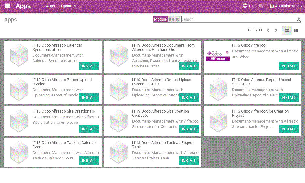The image size is (305, 183).
Task: Install the IT IS Odoo Alfresco module
Action: 289,66
